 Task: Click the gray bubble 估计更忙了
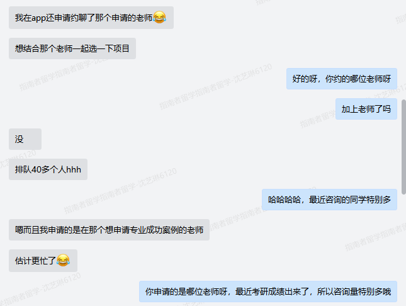[43, 261]
